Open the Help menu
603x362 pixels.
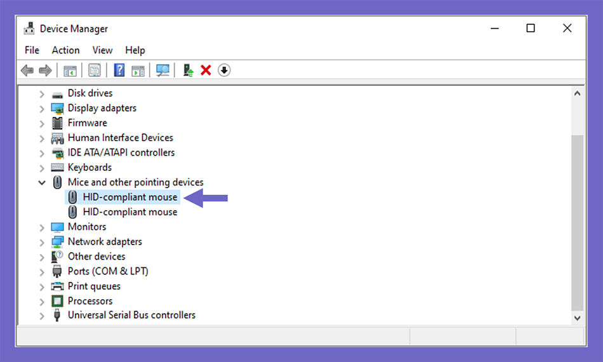135,50
